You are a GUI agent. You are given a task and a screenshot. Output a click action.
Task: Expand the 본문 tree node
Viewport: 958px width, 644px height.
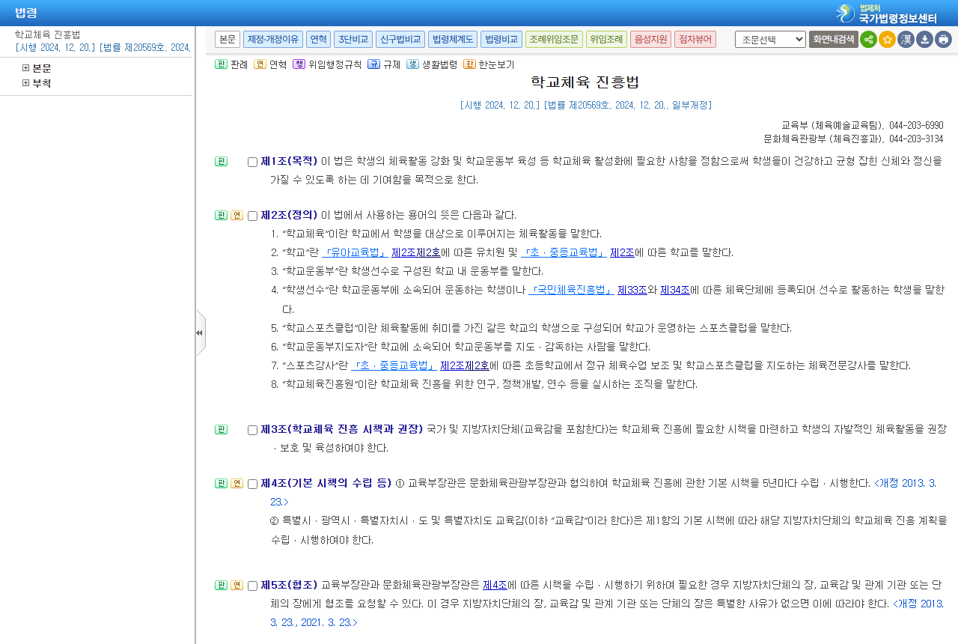click(26, 68)
